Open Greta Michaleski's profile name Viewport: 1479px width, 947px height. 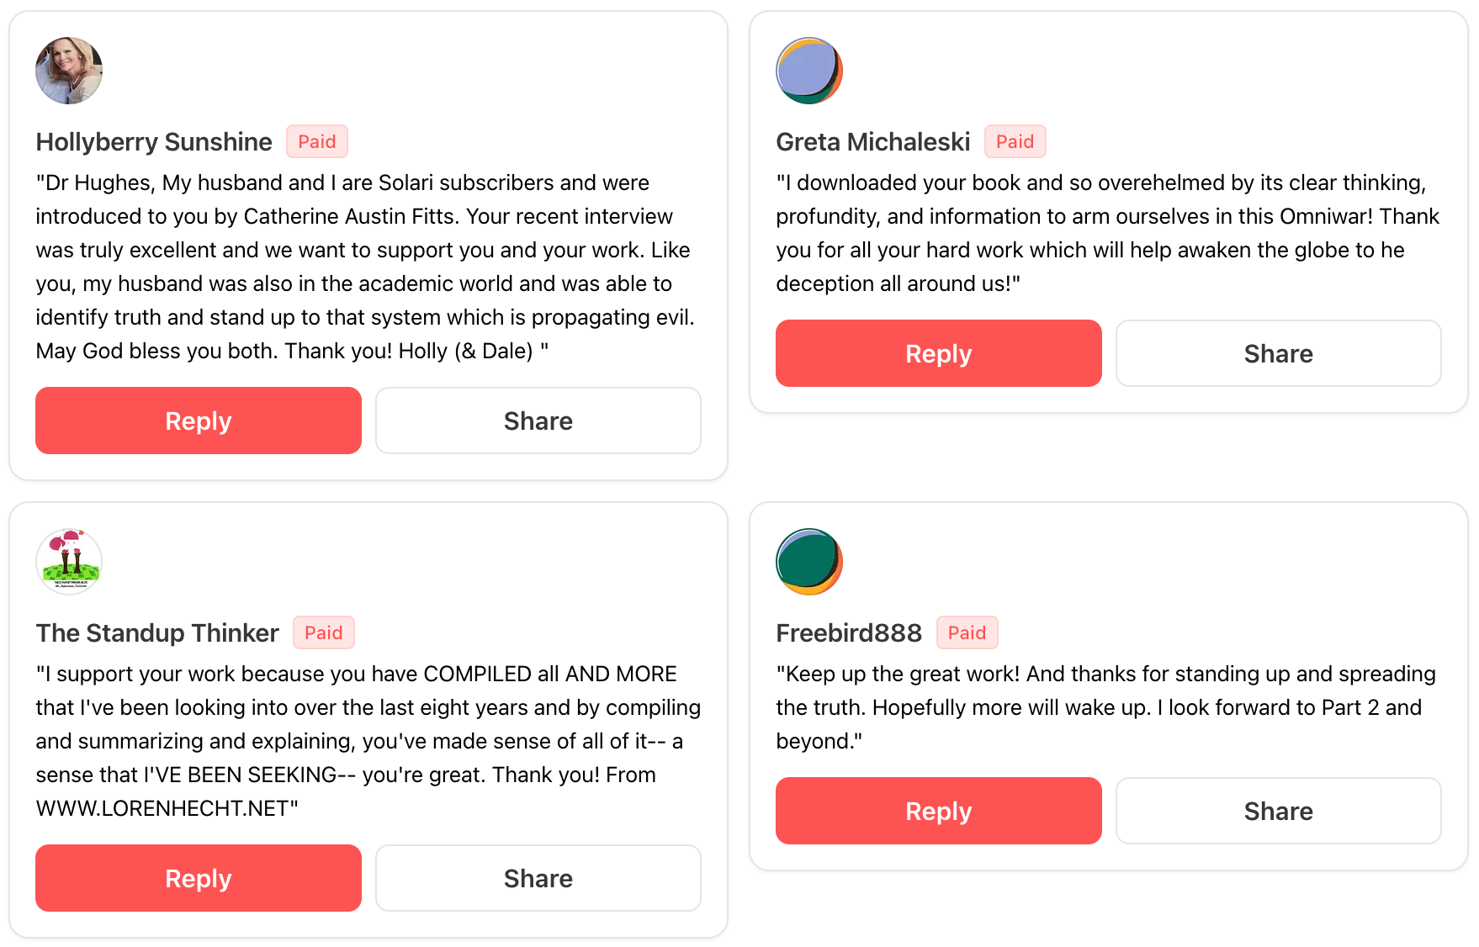(873, 142)
